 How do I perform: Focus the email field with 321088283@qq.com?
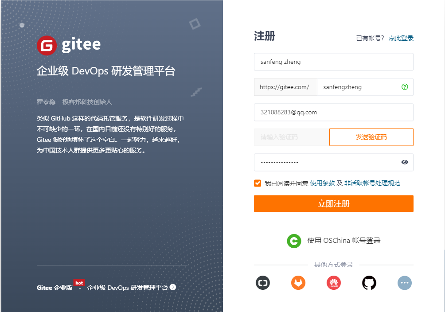[334, 113]
